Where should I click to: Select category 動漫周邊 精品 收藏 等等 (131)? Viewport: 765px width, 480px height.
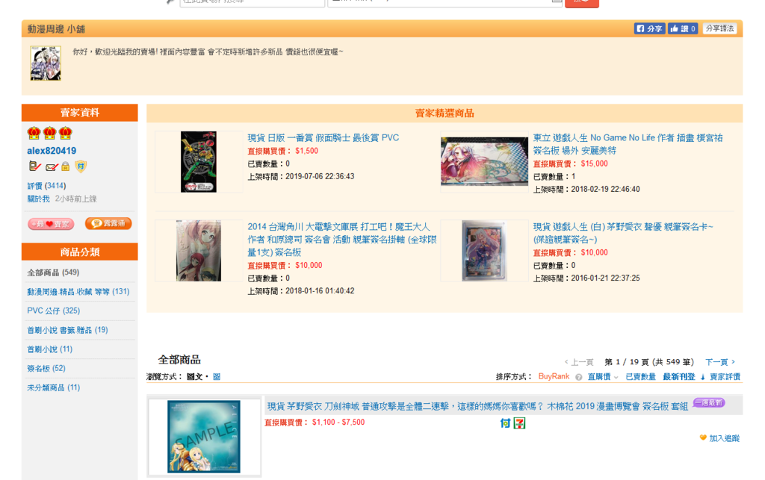pyautogui.click(x=78, y=291)
